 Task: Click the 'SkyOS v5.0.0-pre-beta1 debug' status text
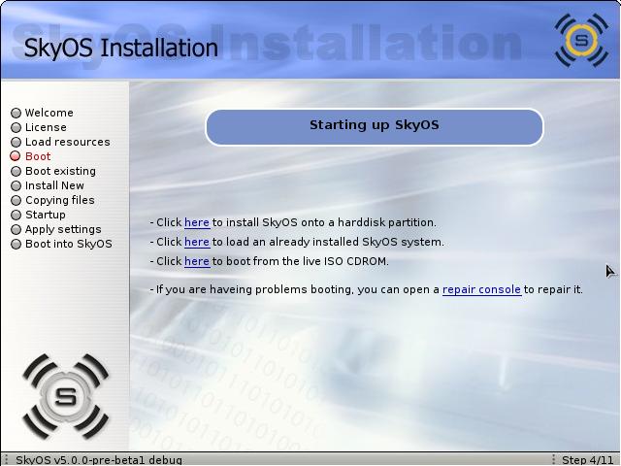pyautogui.click(x=99, y=460)
